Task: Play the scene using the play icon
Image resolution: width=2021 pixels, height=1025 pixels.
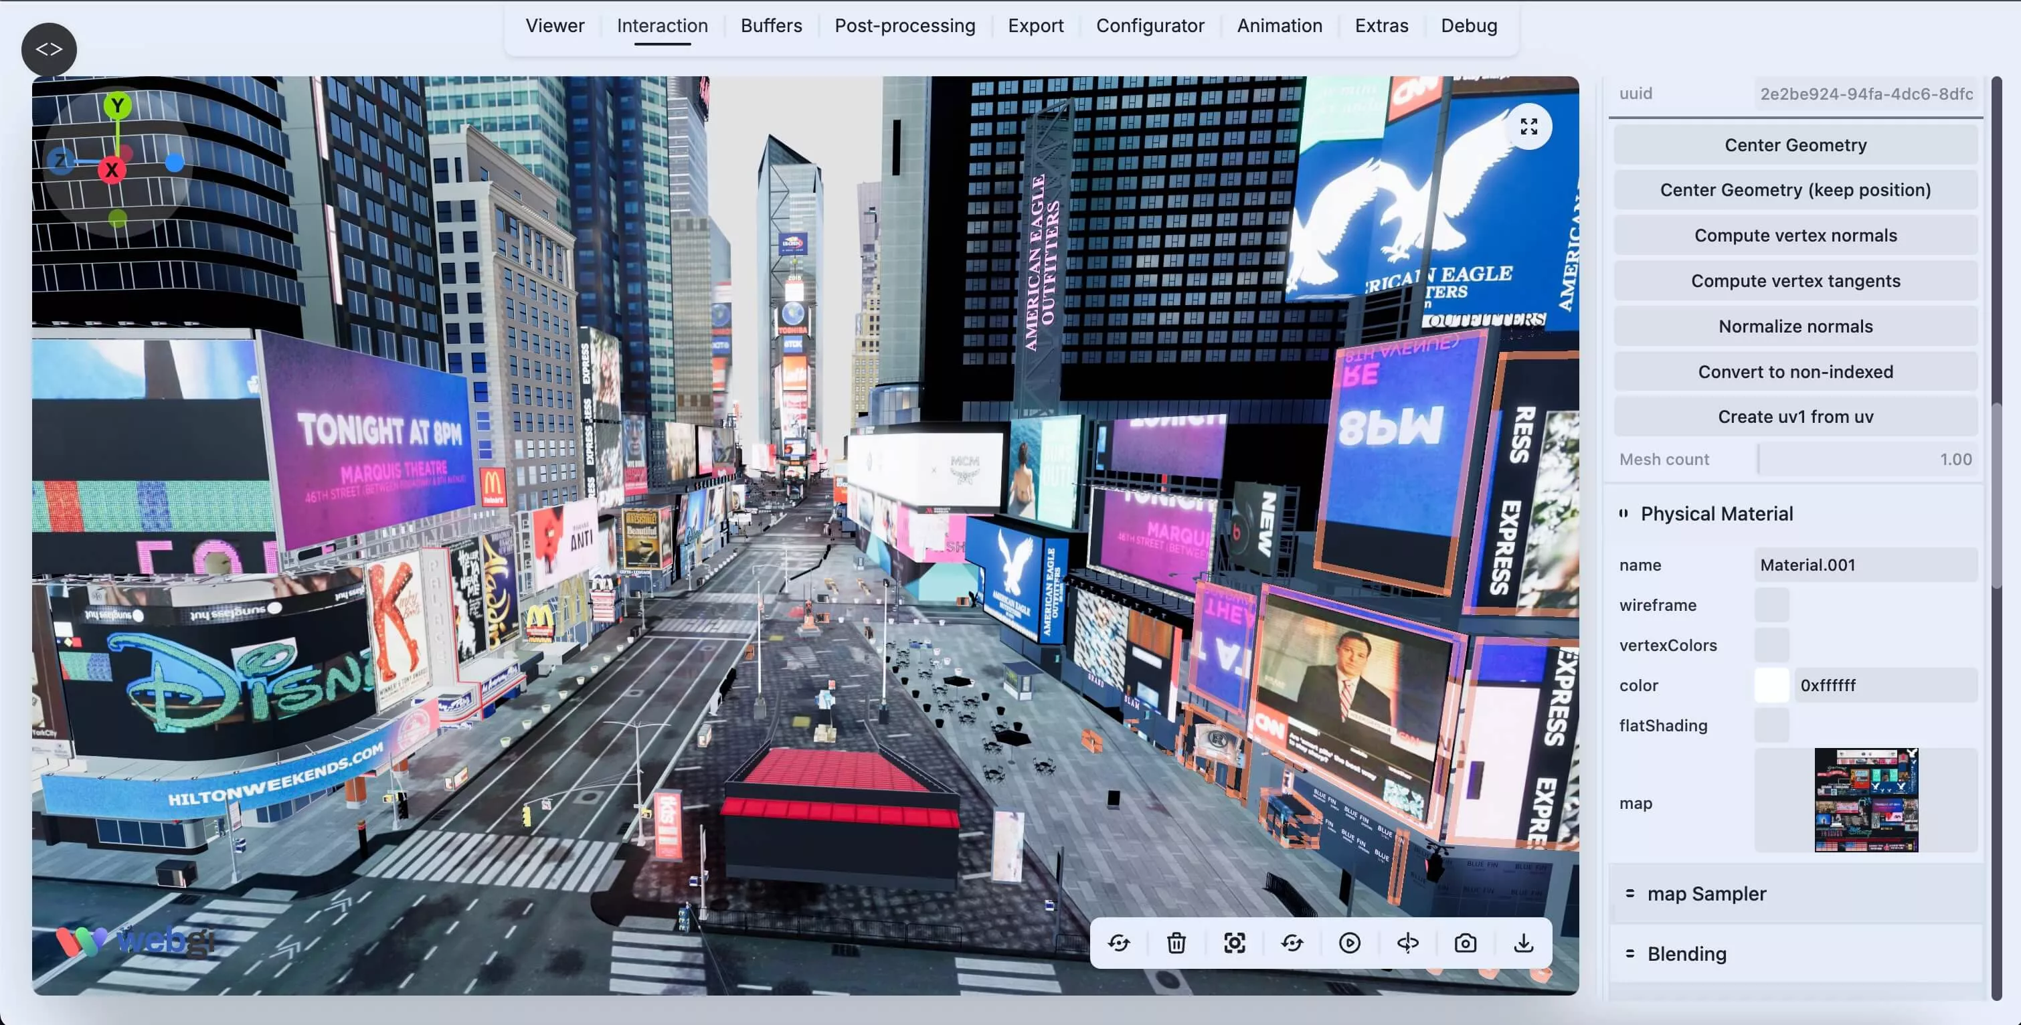Action: (x=1349, y=943)
